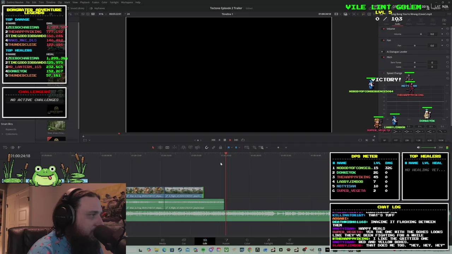Toggle timeline Snapping magnet icon
The width and height of the screenshot is (452, 254).
pyautogui.click(x=207, y=147)
